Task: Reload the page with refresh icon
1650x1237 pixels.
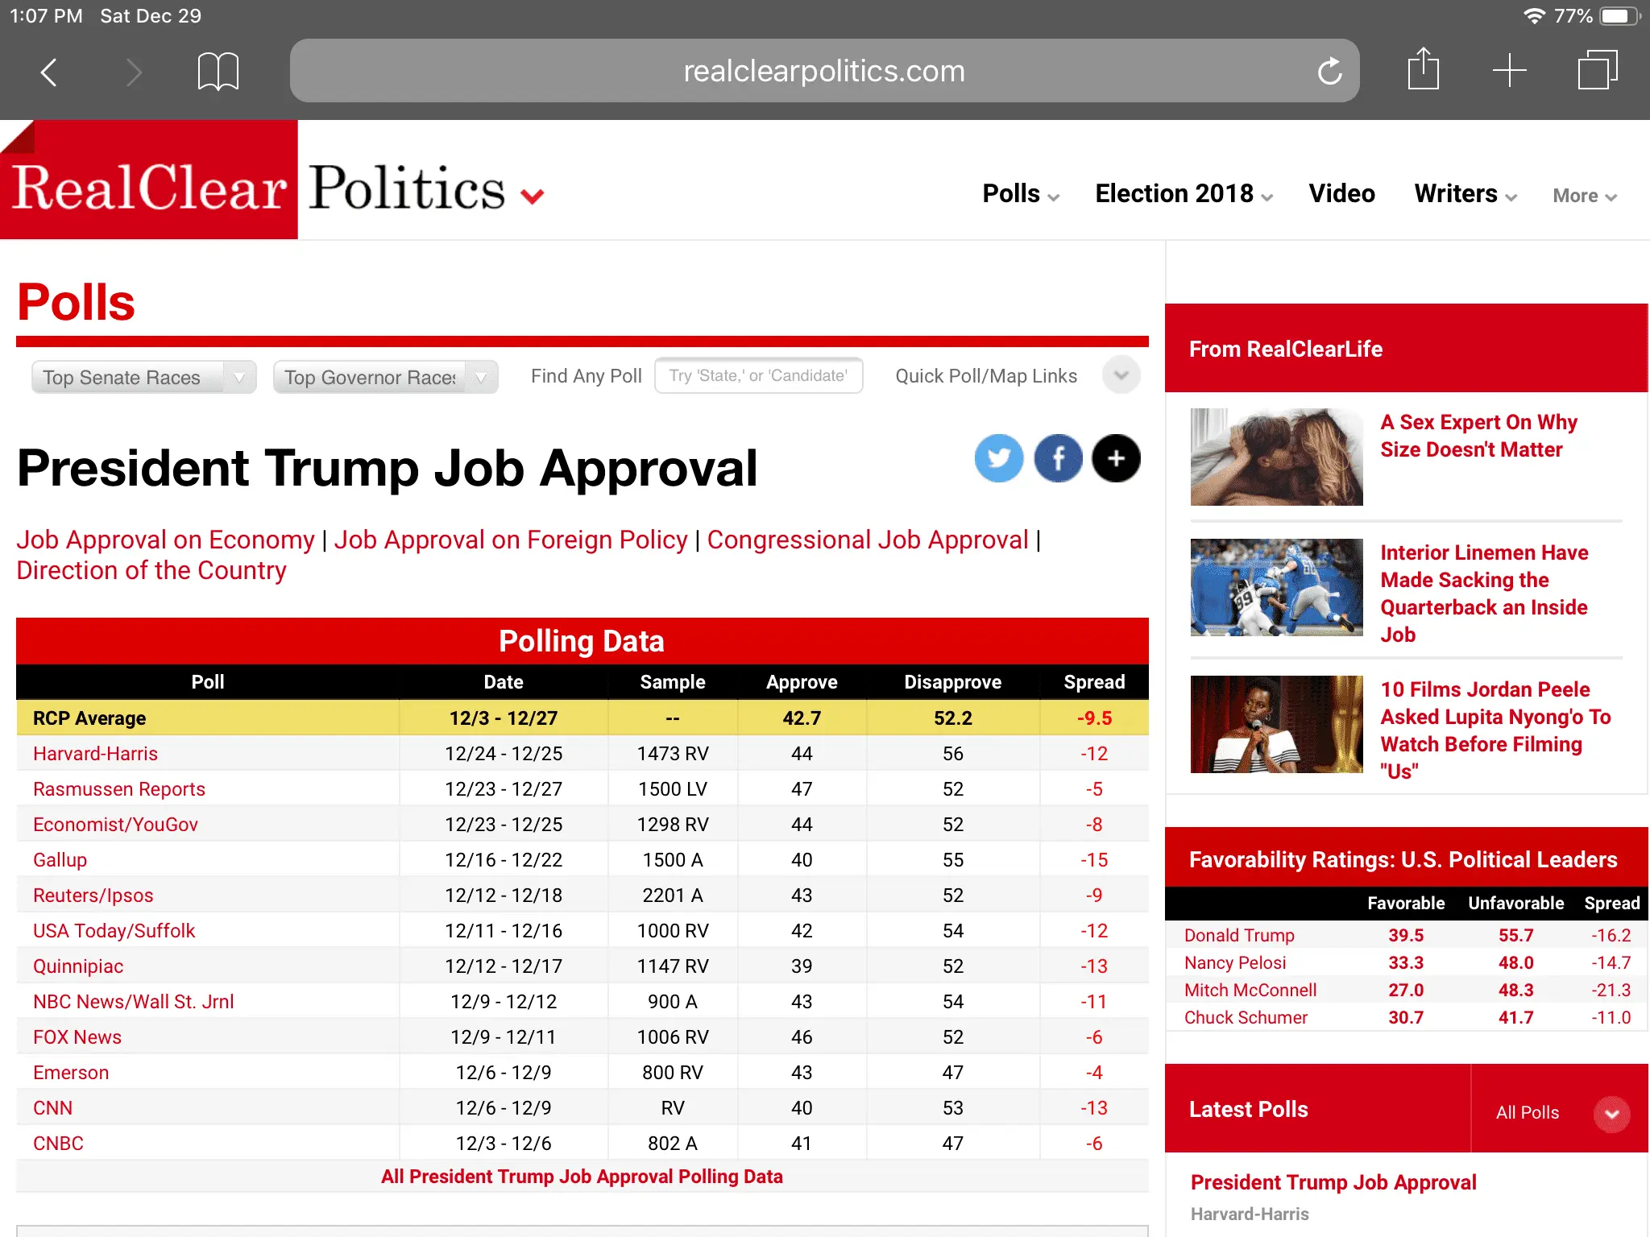Action: coord(1329,72)
